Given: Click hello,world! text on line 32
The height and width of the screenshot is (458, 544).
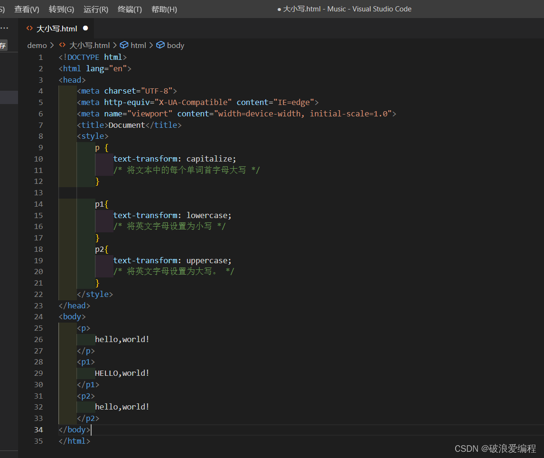Looking at the screenshot, I should click(x=122, y=407).
